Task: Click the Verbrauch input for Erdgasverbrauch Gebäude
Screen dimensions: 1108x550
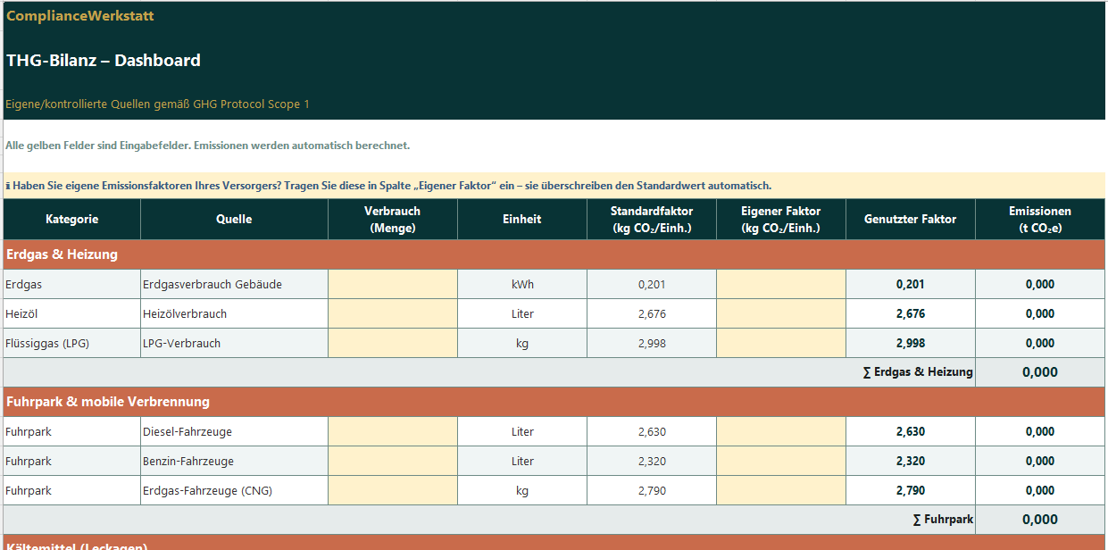Action: click(x=392, y=285)
